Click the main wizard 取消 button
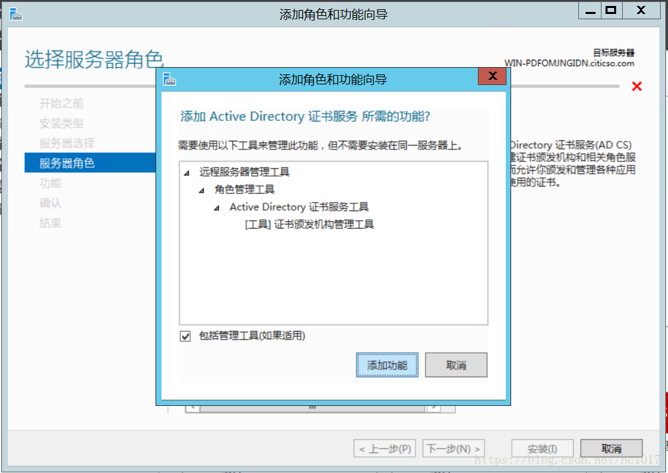668x473 pixels. (x=612, y=448)
